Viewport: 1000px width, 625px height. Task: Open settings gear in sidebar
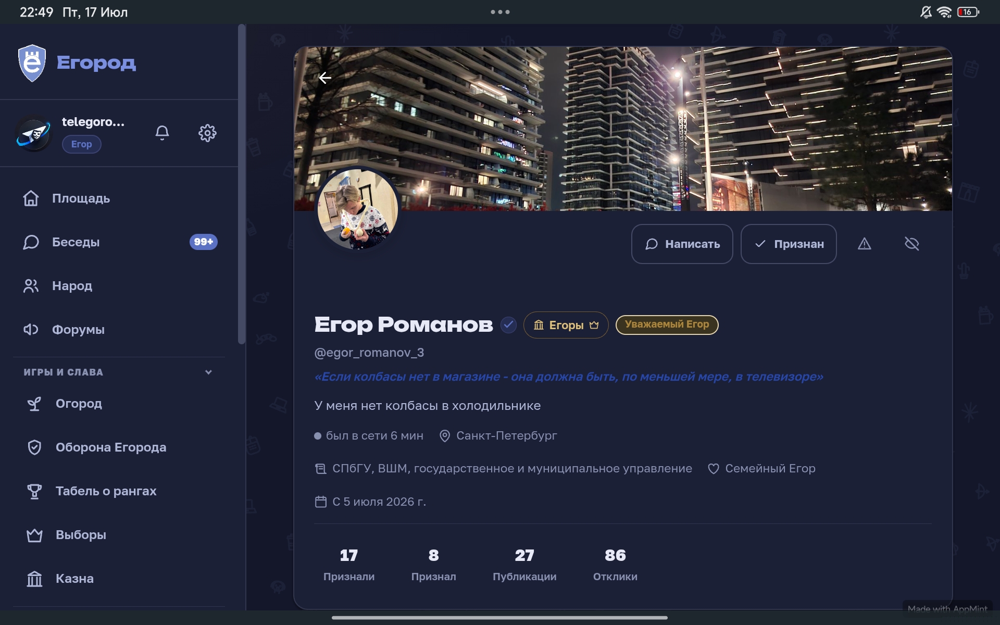[x=207, y=133]
